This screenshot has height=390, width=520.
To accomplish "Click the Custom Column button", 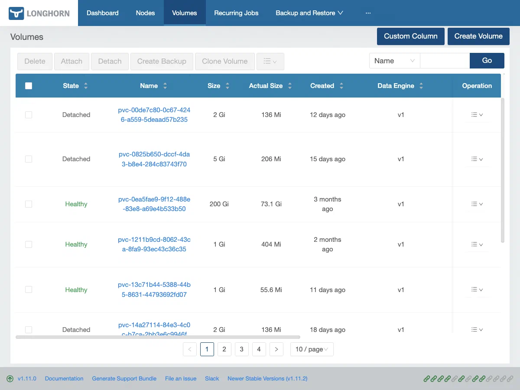I will 411,36.
